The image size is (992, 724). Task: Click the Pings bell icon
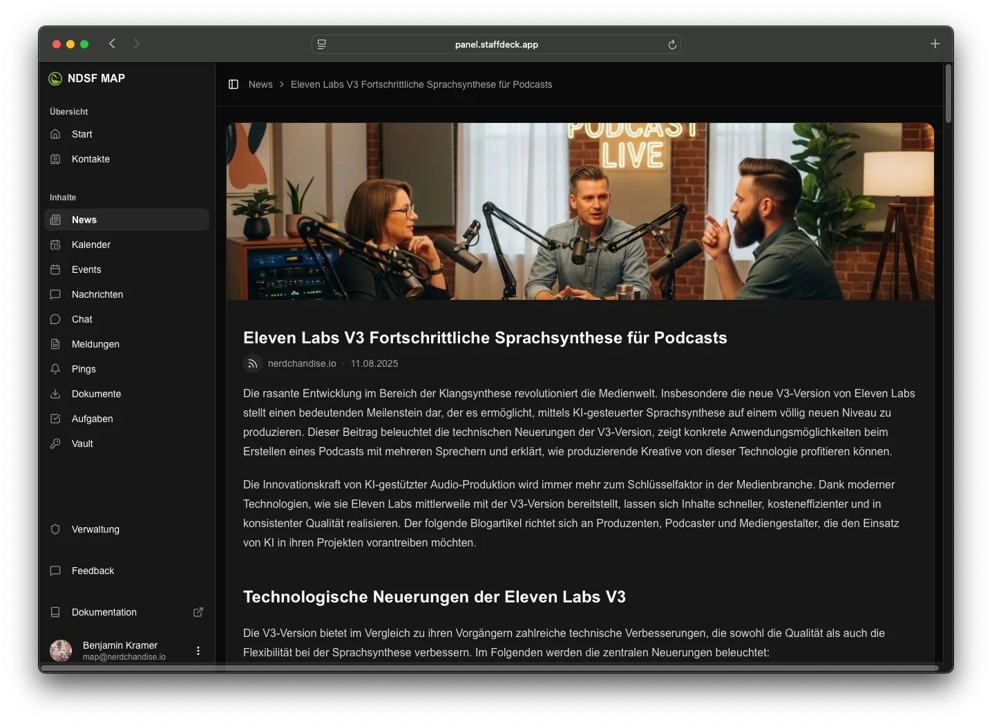(x=55, y=369)
